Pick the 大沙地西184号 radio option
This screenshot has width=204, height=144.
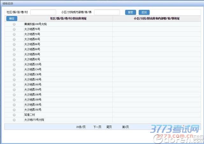click(x=14, y=90)
